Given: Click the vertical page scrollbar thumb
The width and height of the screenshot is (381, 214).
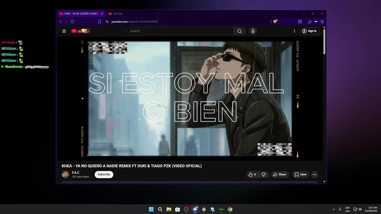Looking at the screenshot, I should point(324,42).
